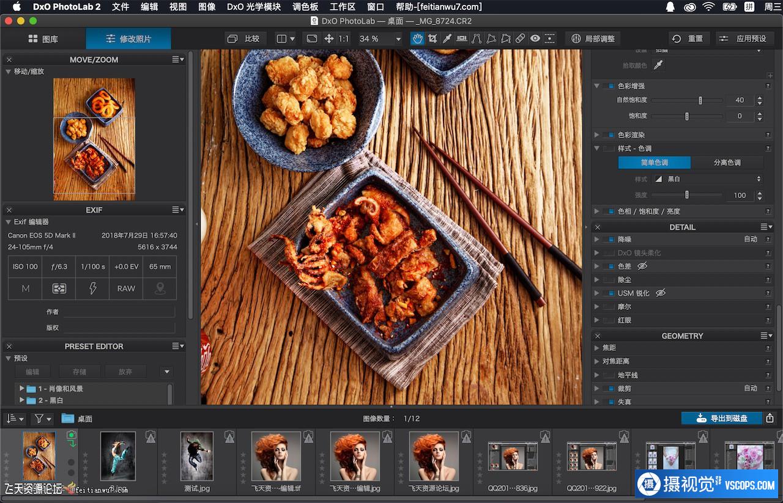Click the 重置 reset button
This screenshot has height=503, width=783.
(x=688, y=39)
